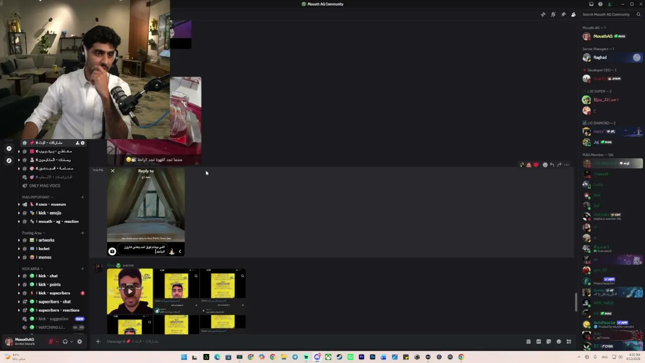Viewport: 645px width, 363px height.
Task: Forward the hovered message
Action: coord(559,165)
